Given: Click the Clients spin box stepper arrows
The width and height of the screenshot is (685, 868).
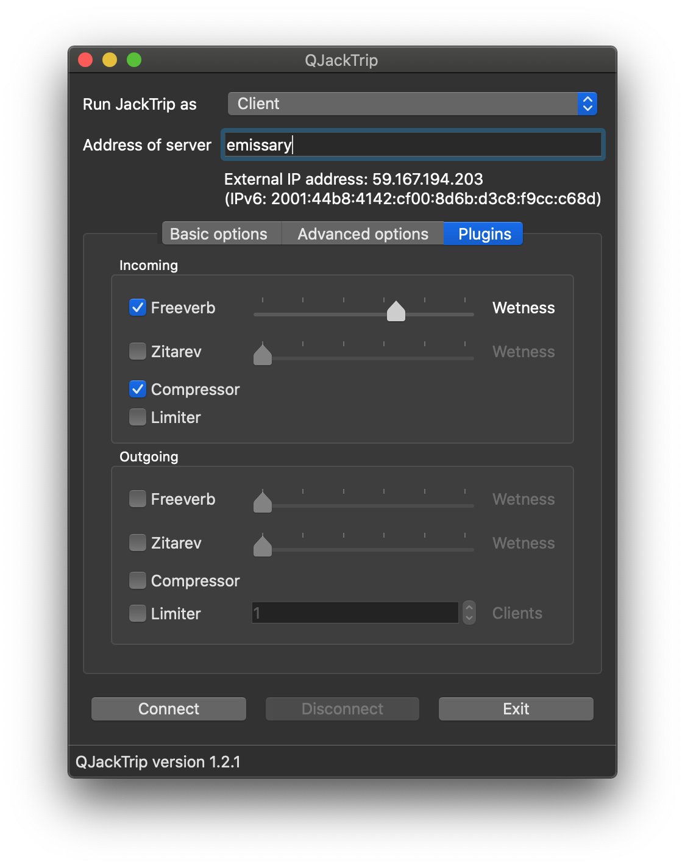Looking at the screenshot, I should pyautogui.click(x=469, y=613).
